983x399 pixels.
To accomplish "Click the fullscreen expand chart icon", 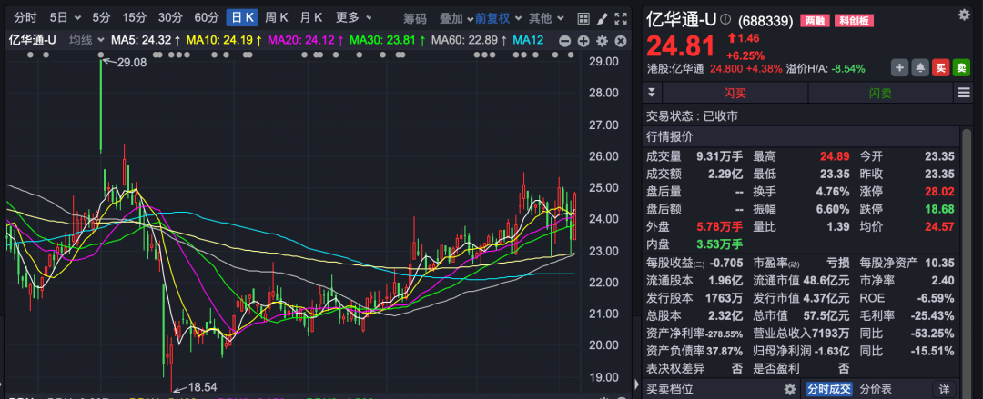I will click(x=623, y=18).
